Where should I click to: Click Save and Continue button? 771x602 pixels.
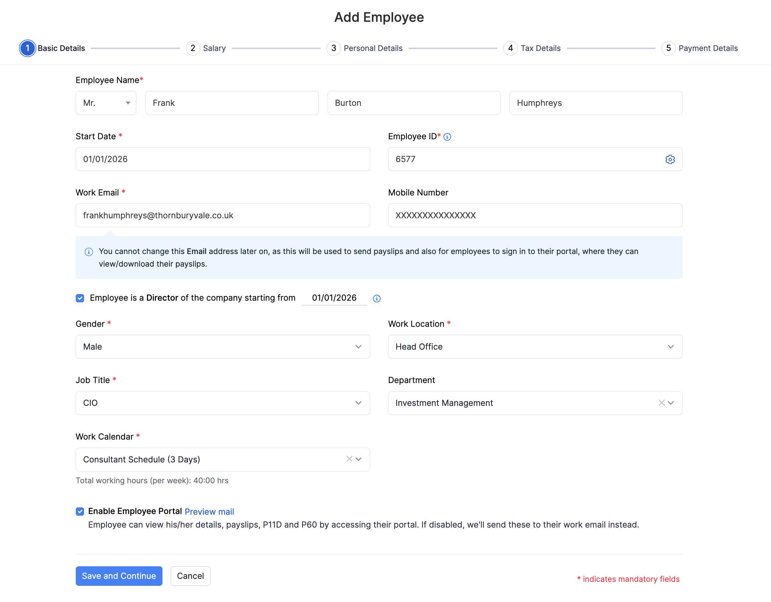(x=119, y=576)
